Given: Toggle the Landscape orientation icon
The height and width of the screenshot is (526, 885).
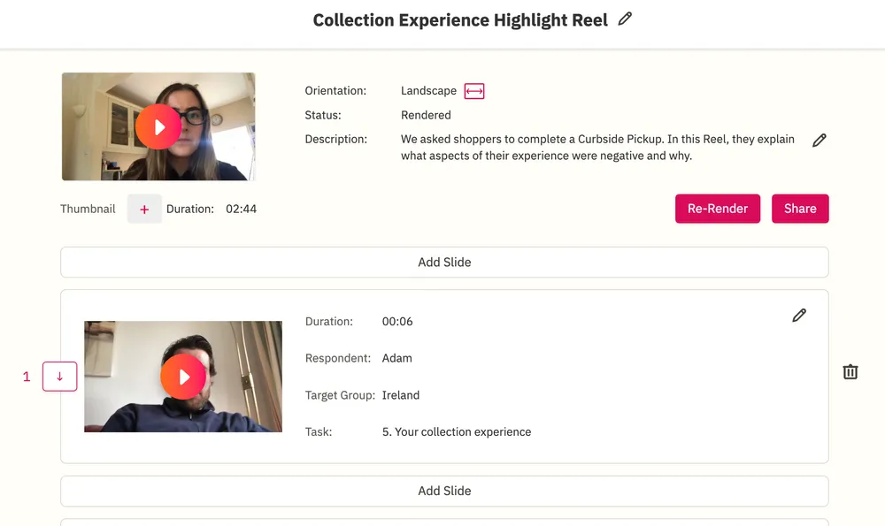Looking at the screenshot, I should pos(474,91).
